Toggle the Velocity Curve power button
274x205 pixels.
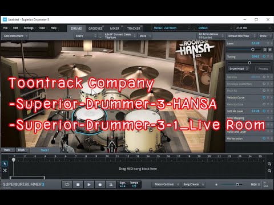(x=264, y=97)
